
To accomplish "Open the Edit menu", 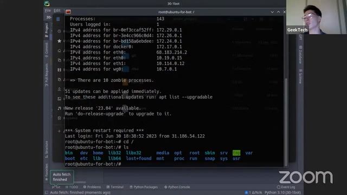I will coord(57,10).
